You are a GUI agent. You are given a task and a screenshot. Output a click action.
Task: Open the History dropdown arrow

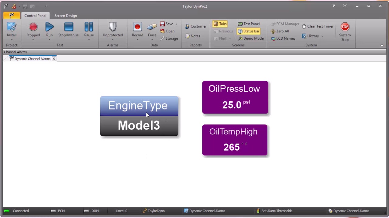click(322, 36)
